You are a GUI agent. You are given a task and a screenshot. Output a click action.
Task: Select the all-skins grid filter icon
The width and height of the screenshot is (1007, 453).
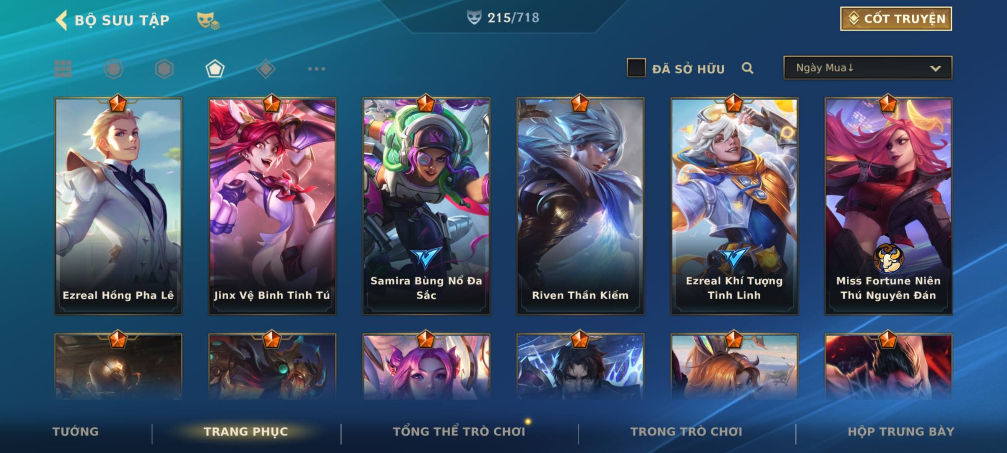63,69
